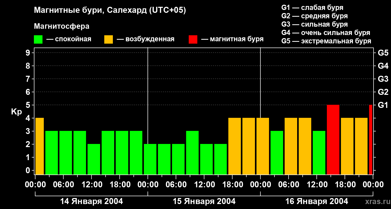Click the '15 Января 2004' date label

(204, 201)
